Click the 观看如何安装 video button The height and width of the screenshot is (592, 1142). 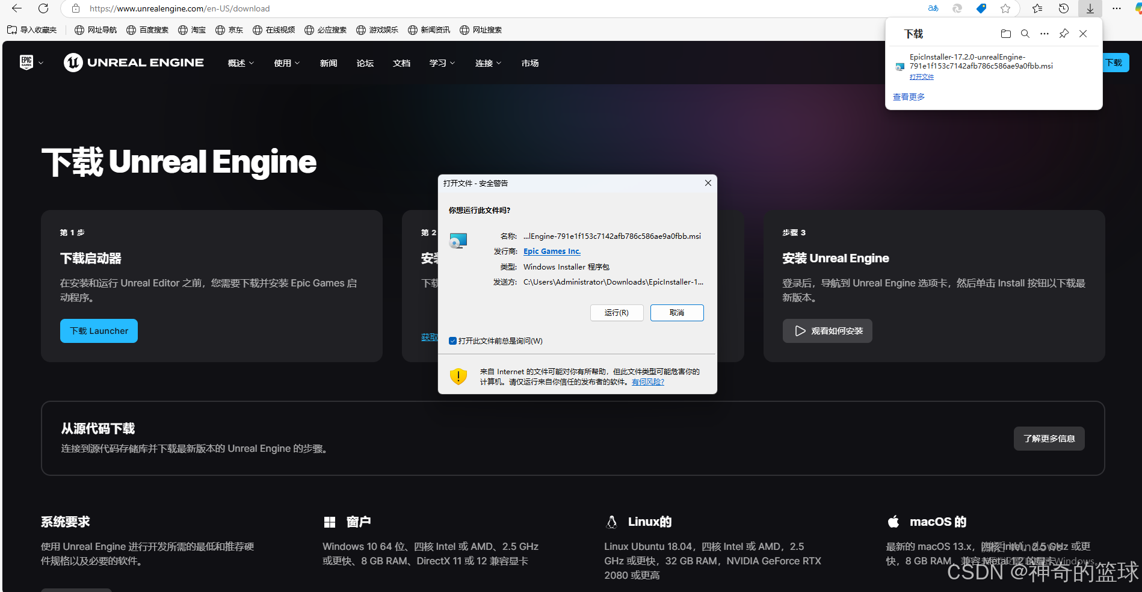point(827,331)
